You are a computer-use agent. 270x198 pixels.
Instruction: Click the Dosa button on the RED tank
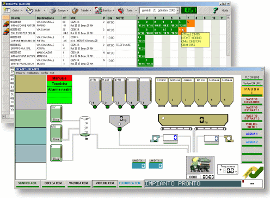(56, 139)
